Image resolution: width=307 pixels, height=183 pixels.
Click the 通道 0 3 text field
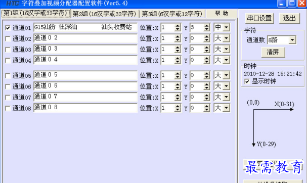85,49
